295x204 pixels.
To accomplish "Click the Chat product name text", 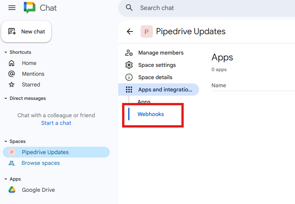I will coord(48,8).
